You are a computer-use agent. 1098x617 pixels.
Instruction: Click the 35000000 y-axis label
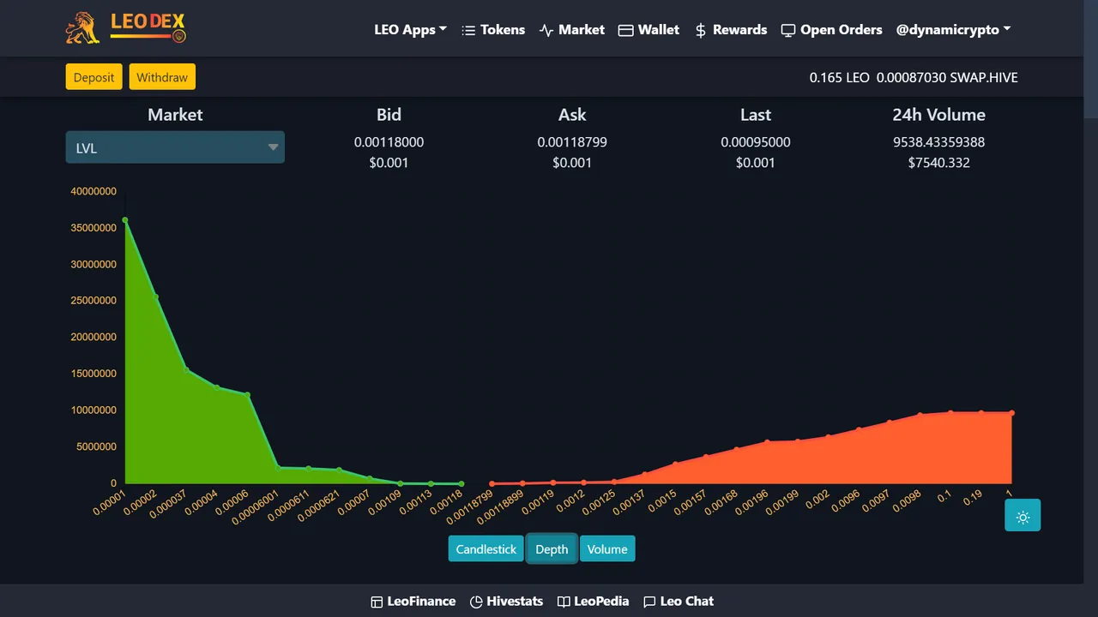[x=94, y=228]
